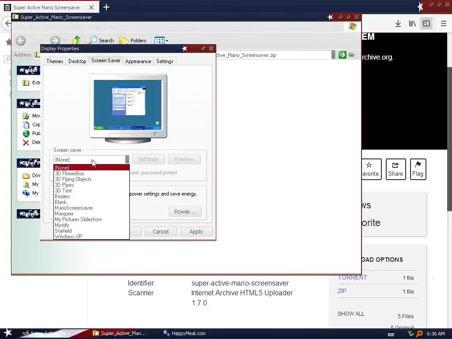Screen dimensions: 452x339
Task: Open a new Firefox tab
Action: click(106, 7)
